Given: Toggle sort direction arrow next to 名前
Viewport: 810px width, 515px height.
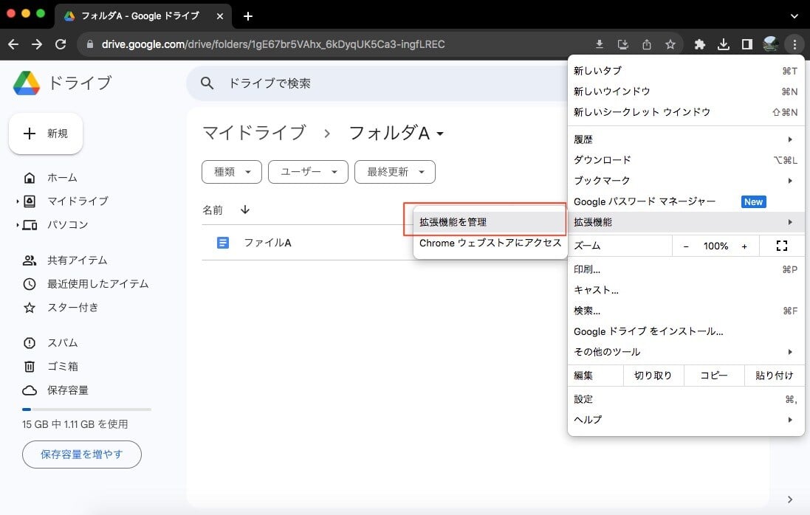Looking at the screenshot, I should 245,210.
